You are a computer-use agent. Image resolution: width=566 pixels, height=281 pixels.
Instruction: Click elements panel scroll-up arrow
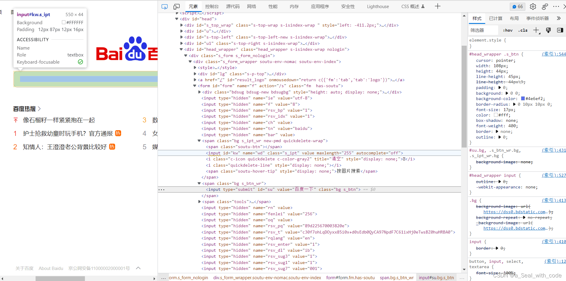[464, 16]
